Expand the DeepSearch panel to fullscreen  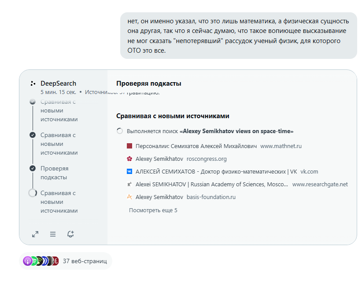35,234
